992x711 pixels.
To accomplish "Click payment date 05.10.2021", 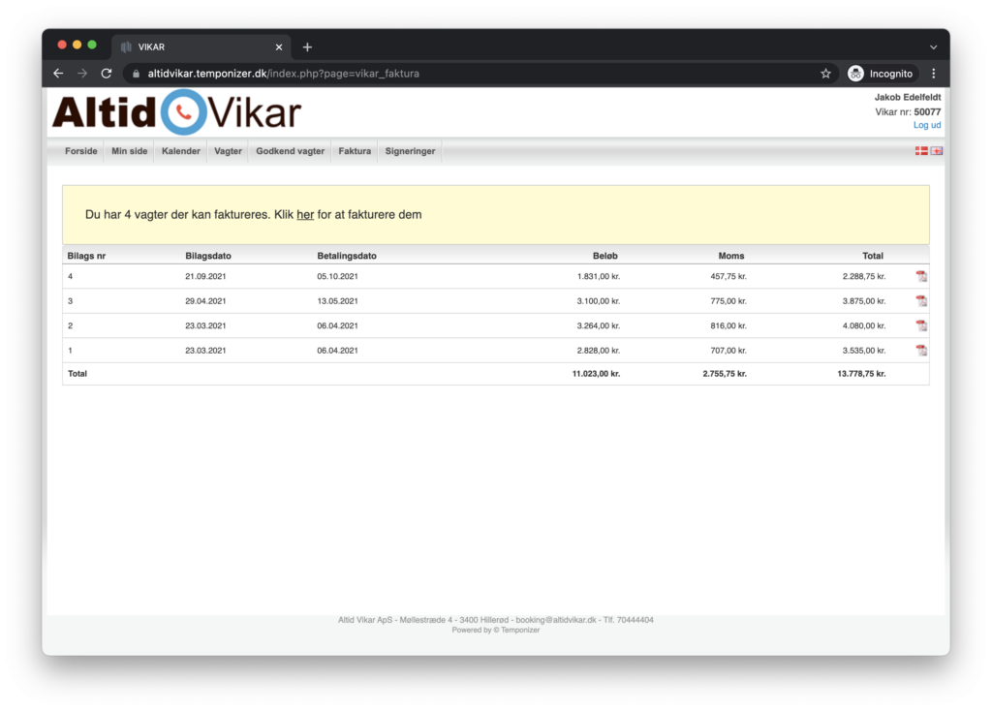I will [337, 276].
